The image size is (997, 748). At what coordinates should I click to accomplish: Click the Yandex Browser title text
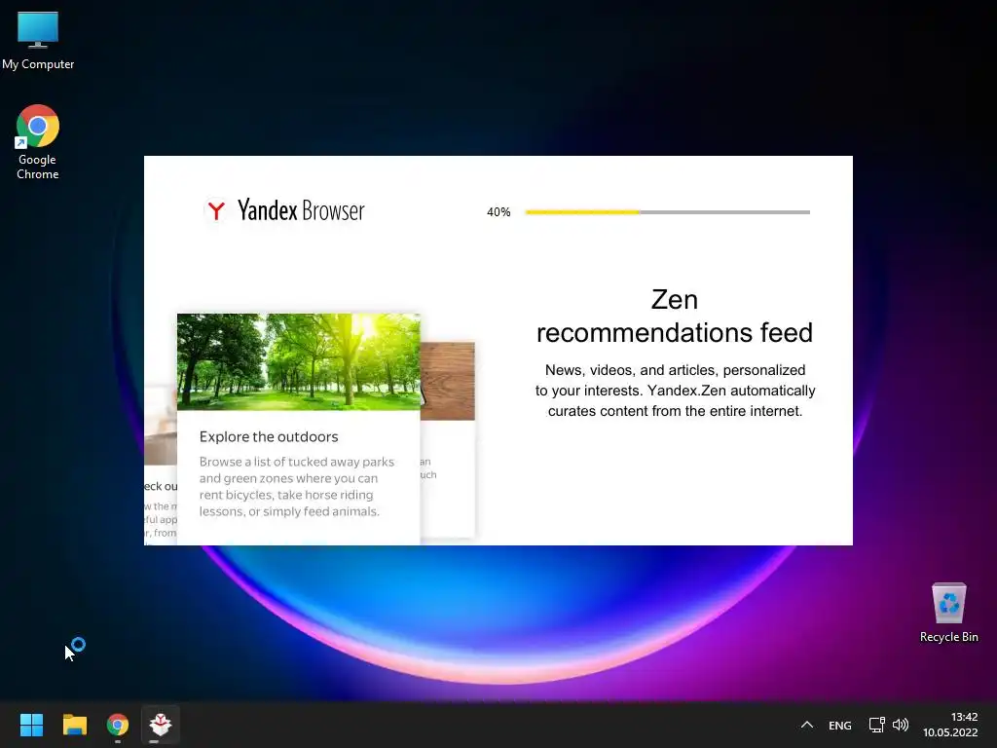click(x=301, y=210)
